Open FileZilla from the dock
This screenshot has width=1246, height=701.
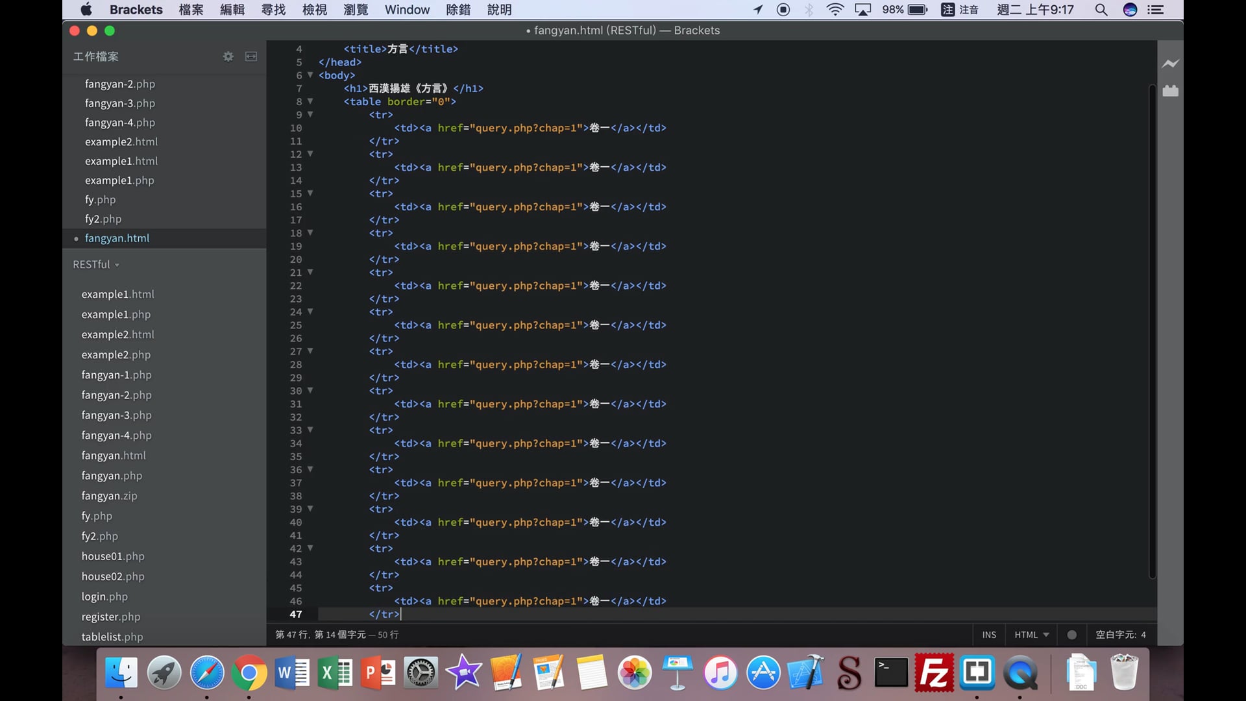[934, 672]
